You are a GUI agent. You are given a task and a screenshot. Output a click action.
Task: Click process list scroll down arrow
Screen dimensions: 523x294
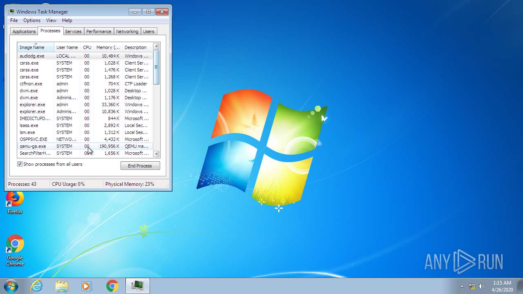pos(156,154)
